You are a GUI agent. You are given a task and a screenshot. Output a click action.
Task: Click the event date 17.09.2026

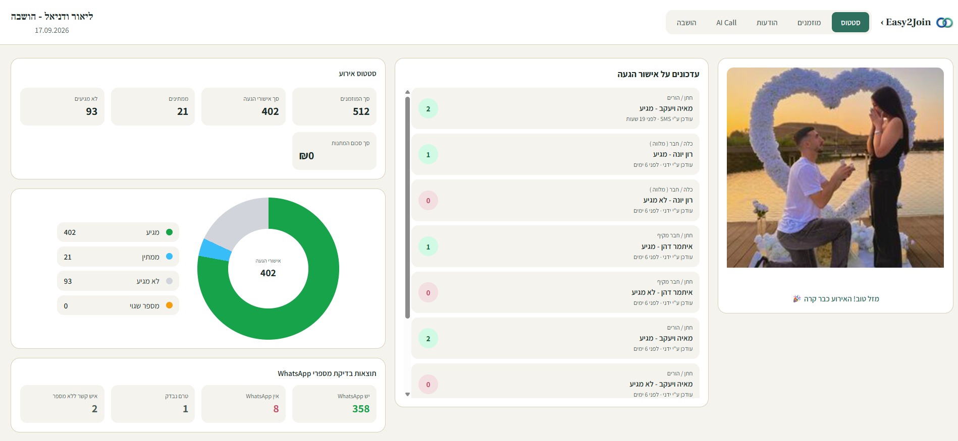(x=52, y=30)
